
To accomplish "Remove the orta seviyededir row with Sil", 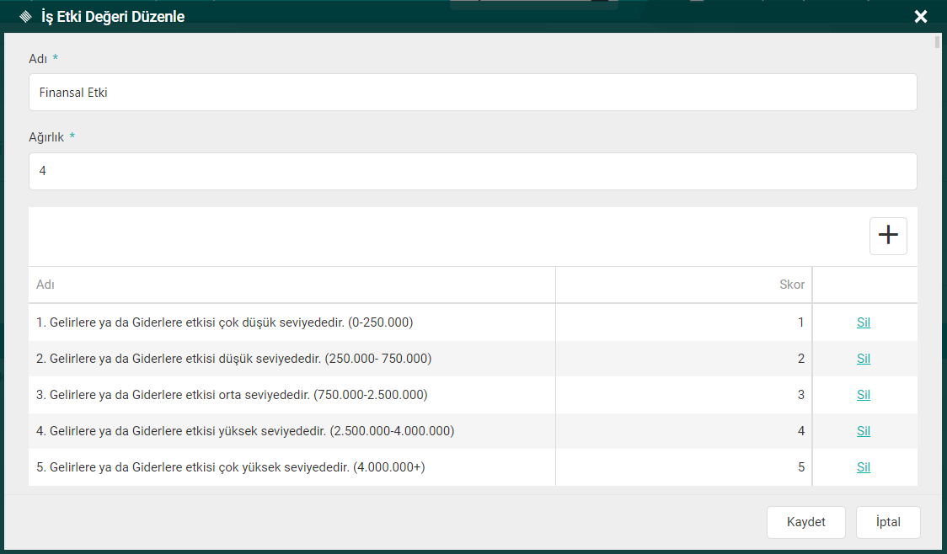I will [x=864, y=395].
